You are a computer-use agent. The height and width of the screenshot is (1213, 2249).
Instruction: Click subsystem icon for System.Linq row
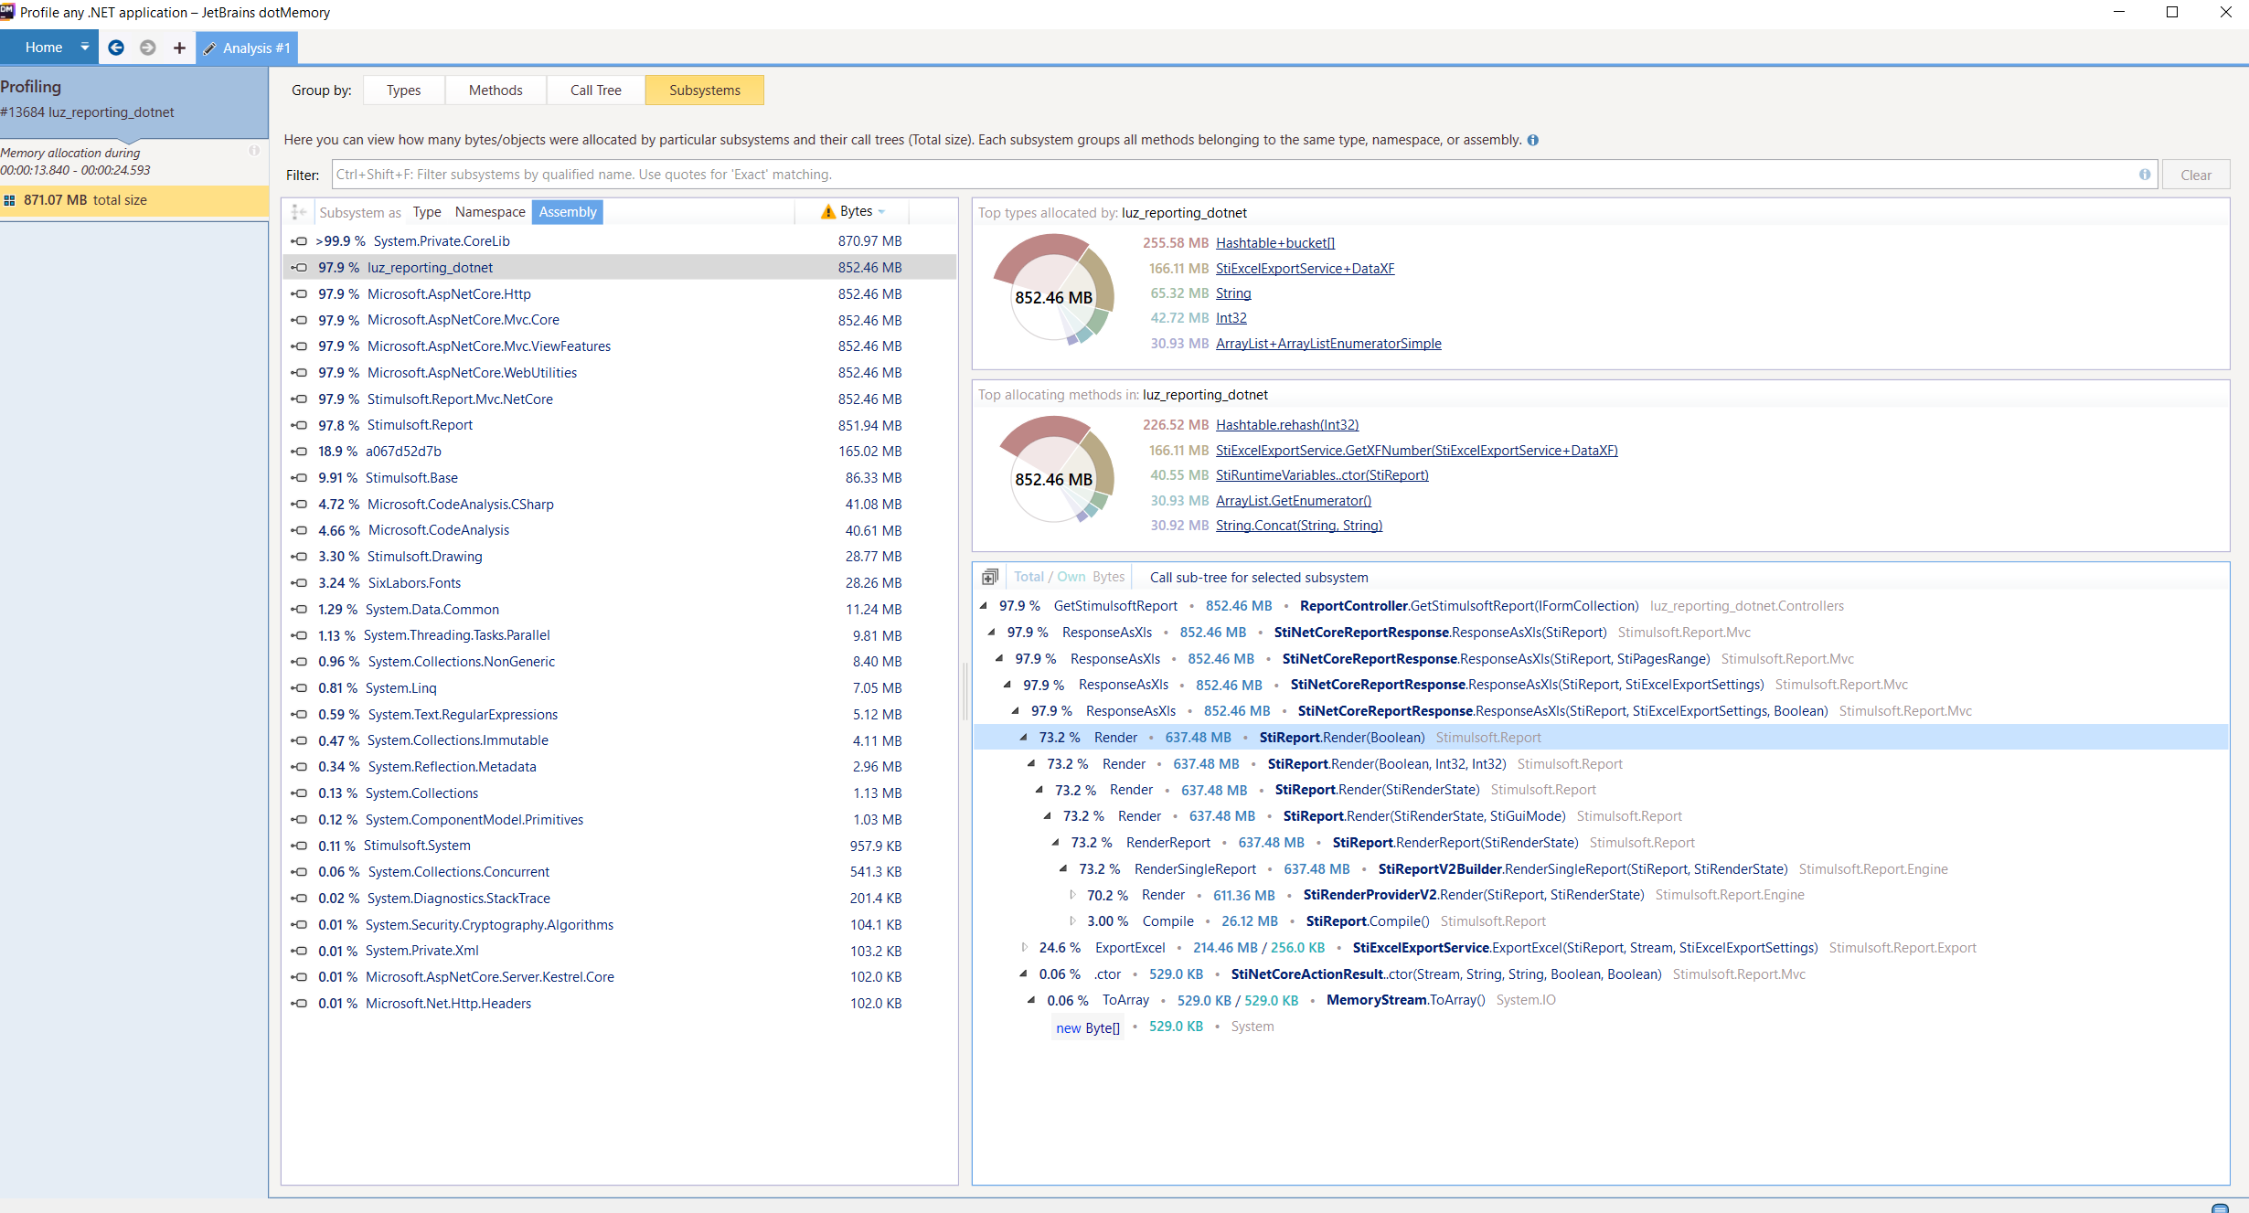click(x=299, y=688)
